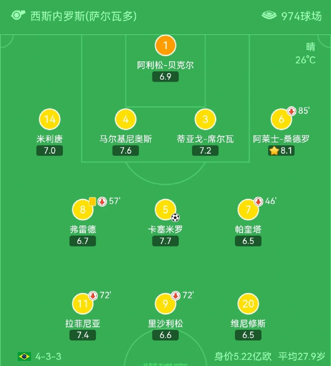Tap the Brazil flag icon
This screenshot has height=366, width=331.
coord(24,356)
